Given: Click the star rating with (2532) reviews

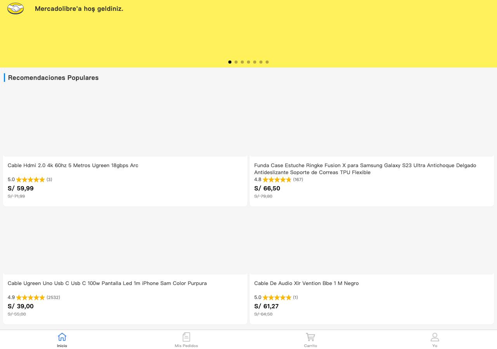Looking at the screenshot, I should pyautogui.click(x=30, y=297).
